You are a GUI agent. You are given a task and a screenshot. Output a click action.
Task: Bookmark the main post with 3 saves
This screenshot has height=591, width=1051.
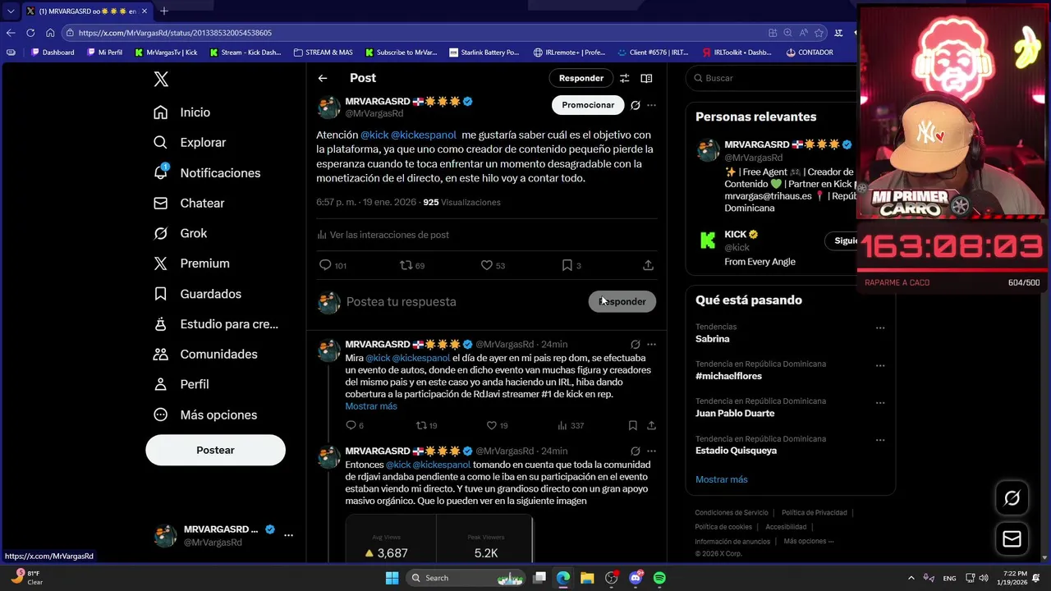point(567,265)
